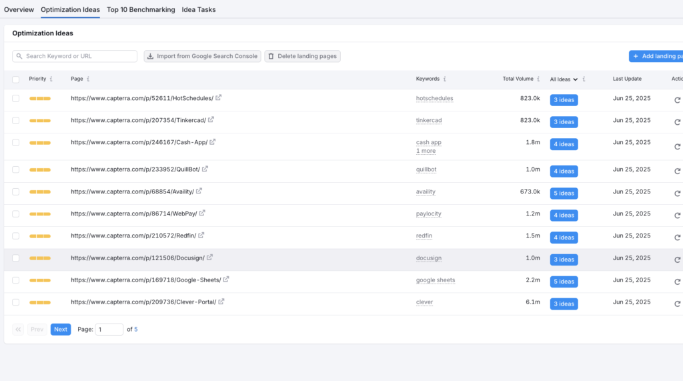
Task: Select the QuillBot row checkbox
Action: click(16, 169)
